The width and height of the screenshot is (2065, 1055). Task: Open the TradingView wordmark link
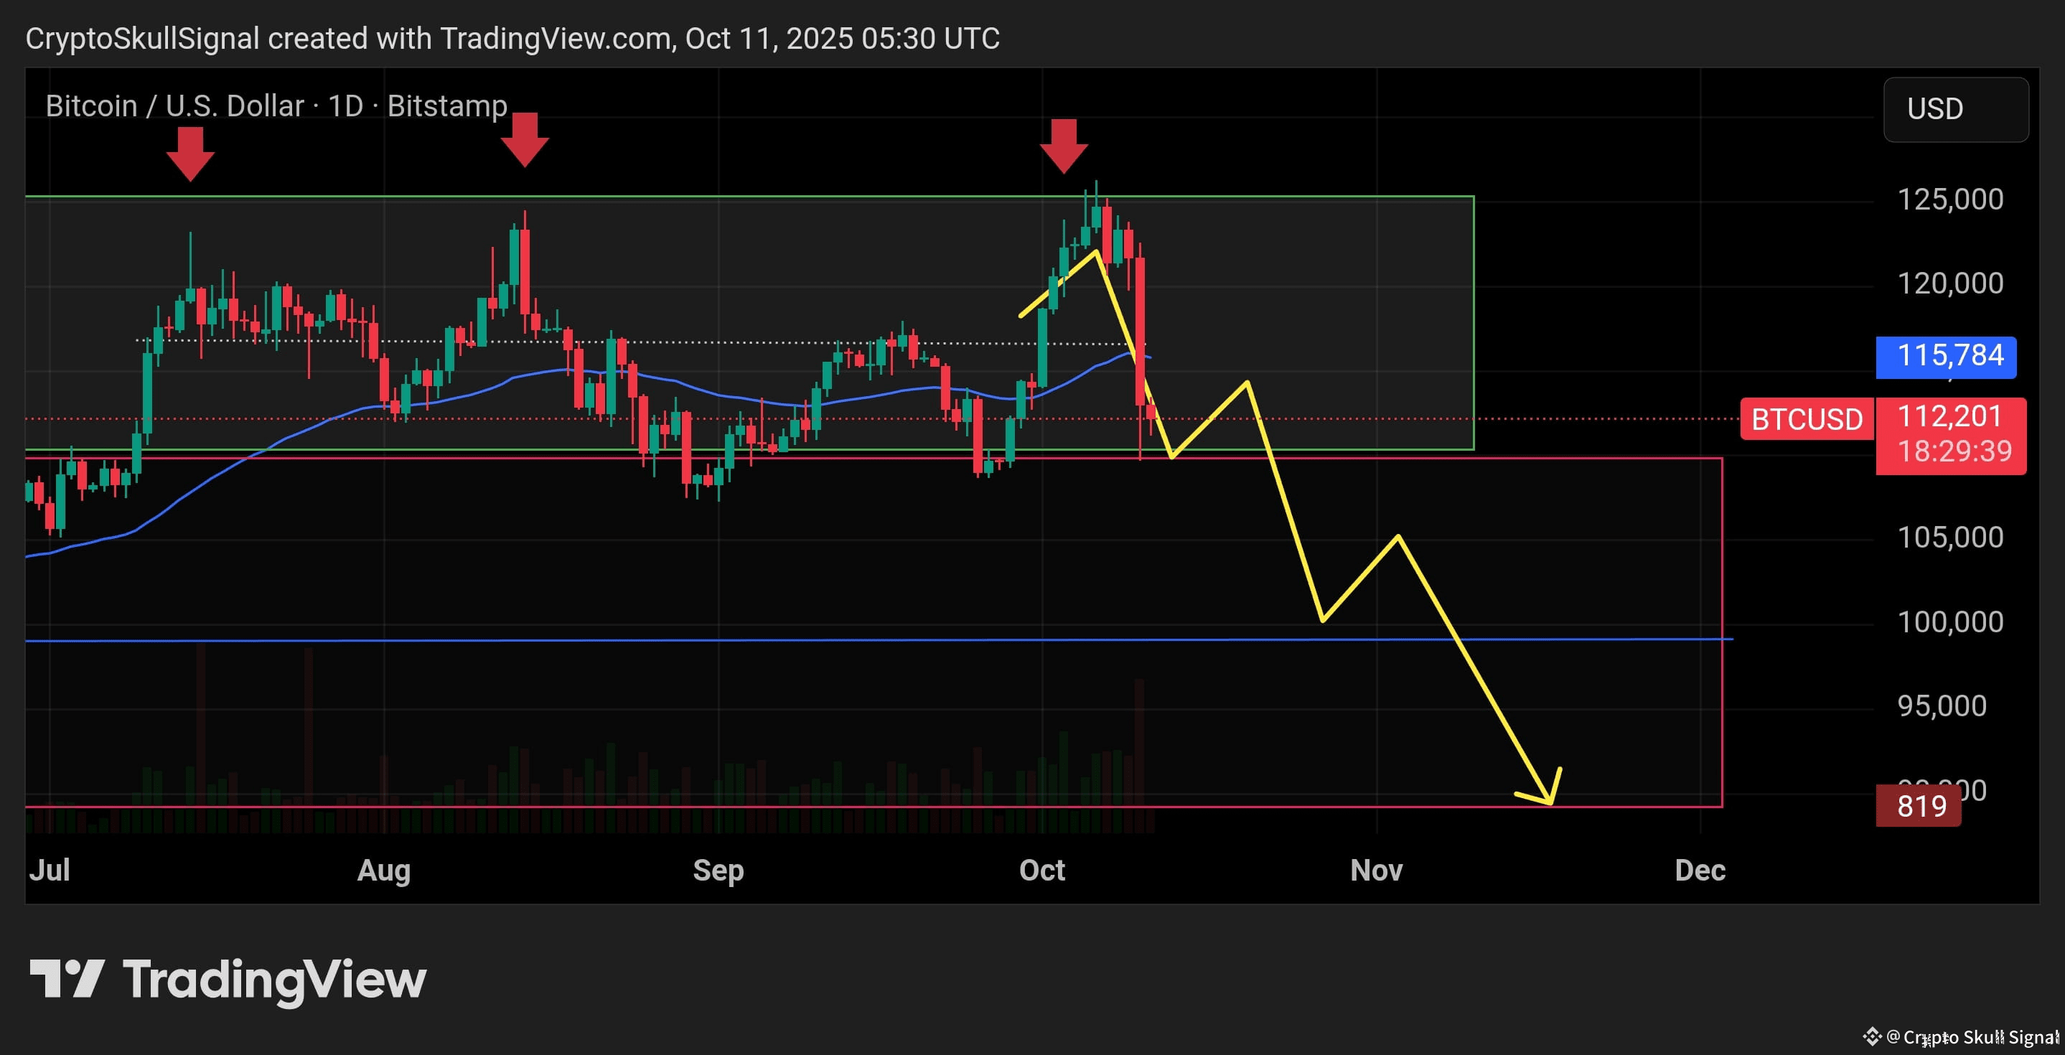[x=274, y=980]
